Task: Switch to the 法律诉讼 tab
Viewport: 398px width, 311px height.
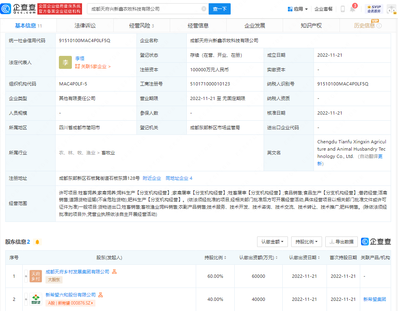Action: (85, 26)
